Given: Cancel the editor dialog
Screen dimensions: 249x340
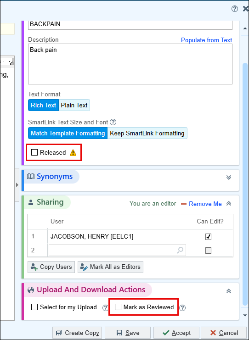Looking at the screenshot, I should point(224,333).
